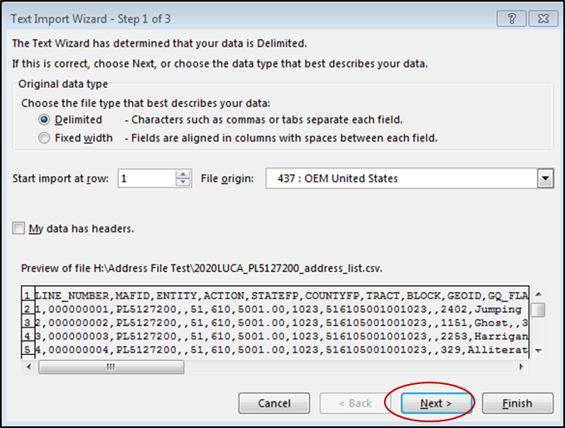Click the Start import at row field
This screenshot has height=428, width=565.
click(x=147, y=178)
